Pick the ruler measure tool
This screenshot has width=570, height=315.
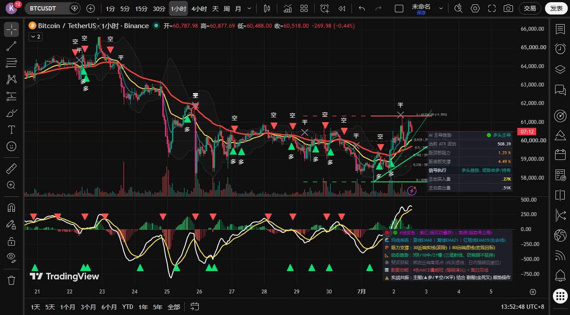11,168
